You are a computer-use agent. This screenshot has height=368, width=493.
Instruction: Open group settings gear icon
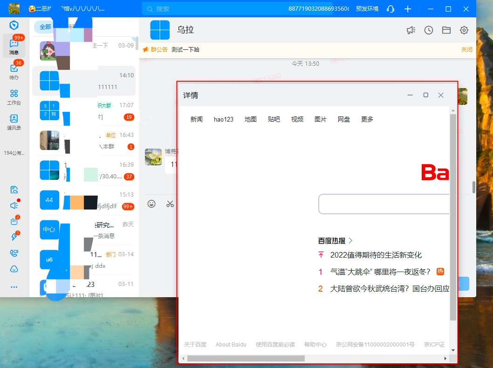464,30
